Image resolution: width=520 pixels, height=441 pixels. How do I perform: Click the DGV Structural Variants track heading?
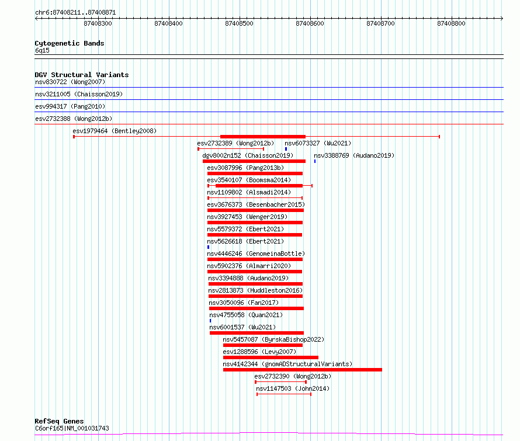[x=82, y=75]
